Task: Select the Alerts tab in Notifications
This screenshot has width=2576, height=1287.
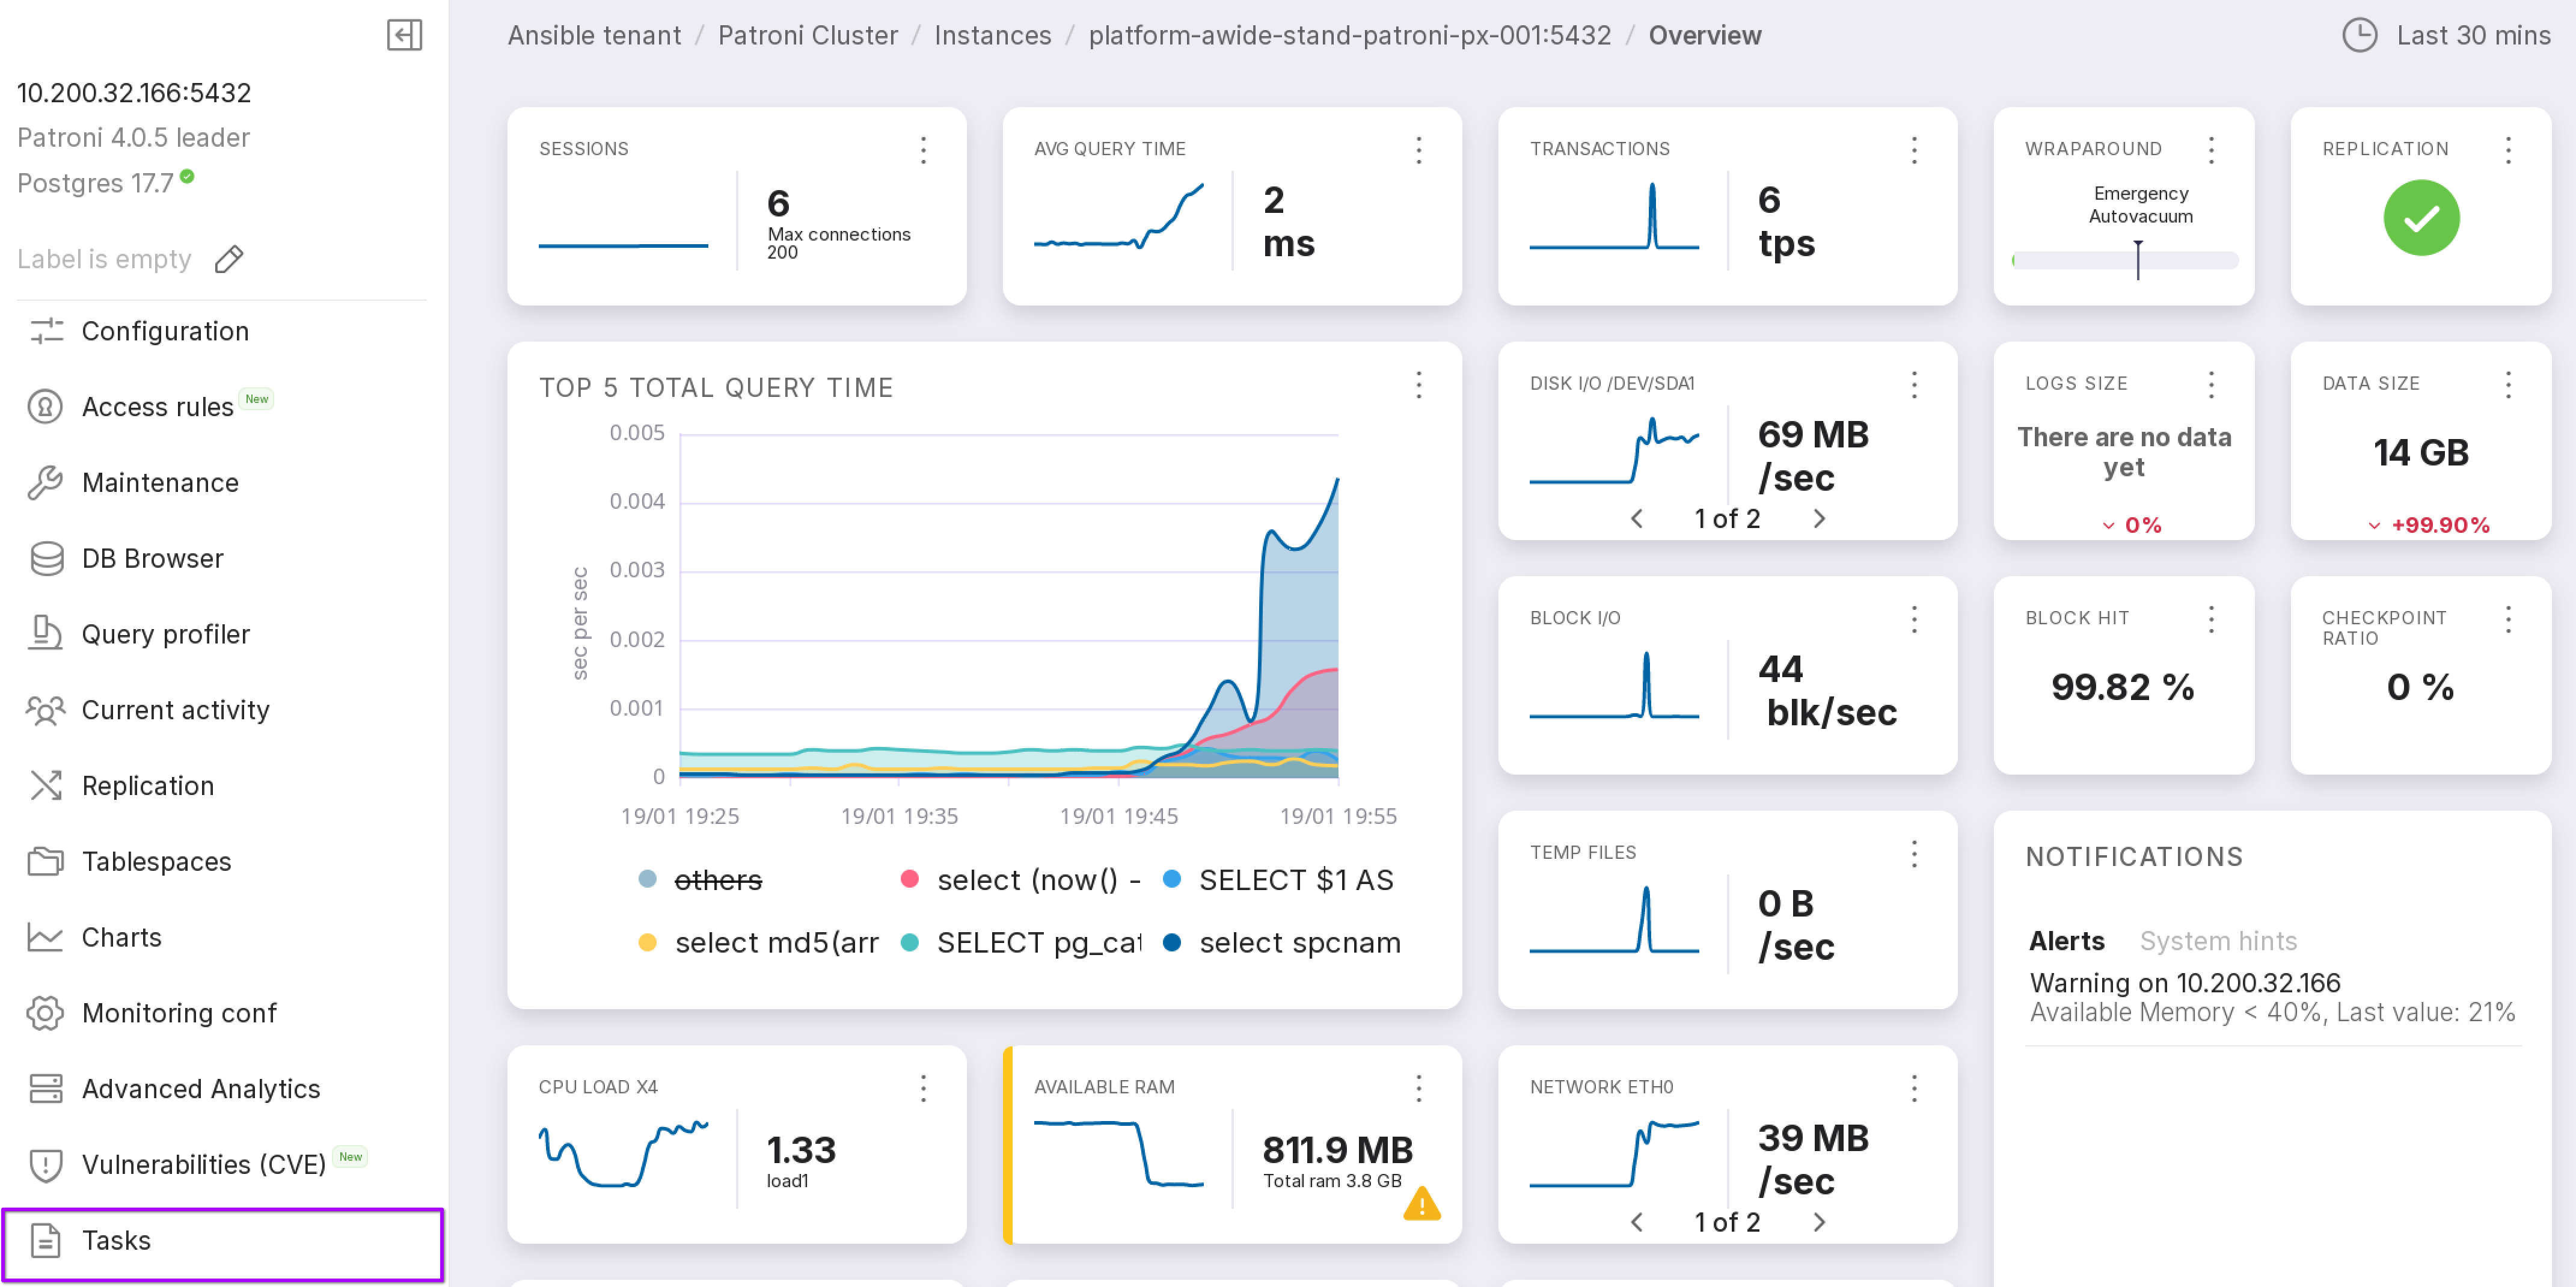Action: pos(2066,941)
